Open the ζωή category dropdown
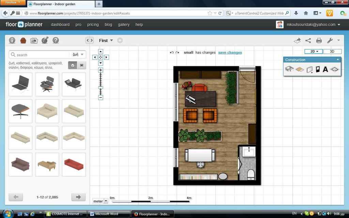349x218 pixels. click(78, 54)
